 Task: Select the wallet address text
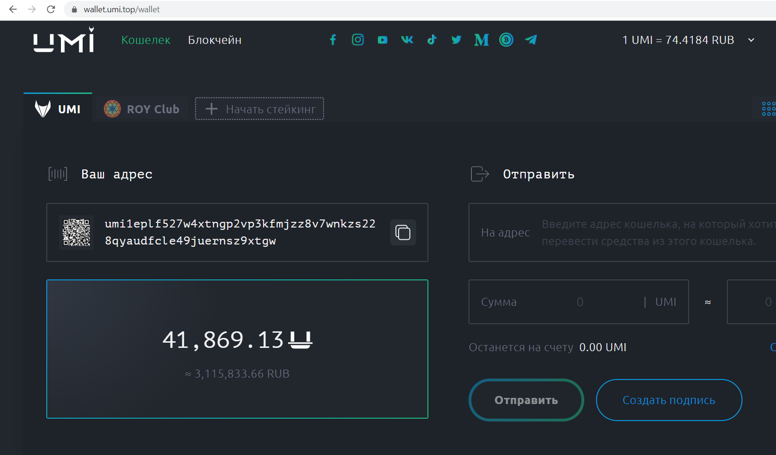[240, 232]
